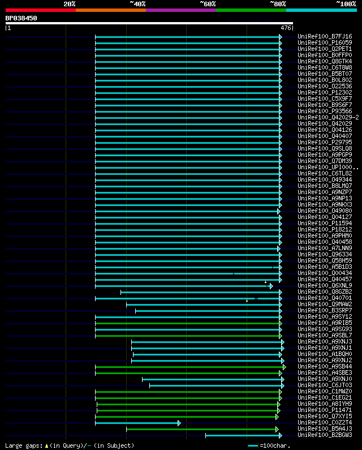Select the BP038450 query name

pyautogui.click(x=21, y=18)
